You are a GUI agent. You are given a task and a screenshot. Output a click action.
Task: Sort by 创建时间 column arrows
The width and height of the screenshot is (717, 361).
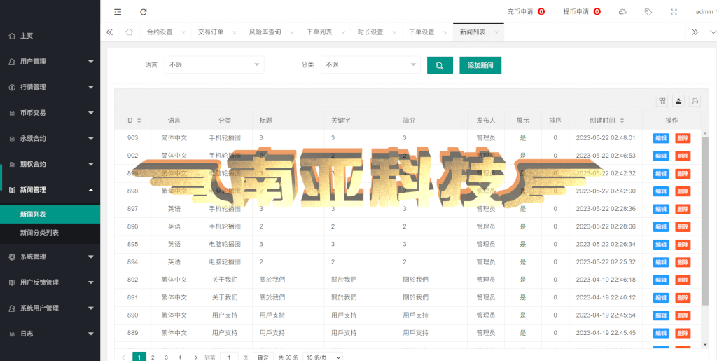pyautogui.click(x=622, y=121)
